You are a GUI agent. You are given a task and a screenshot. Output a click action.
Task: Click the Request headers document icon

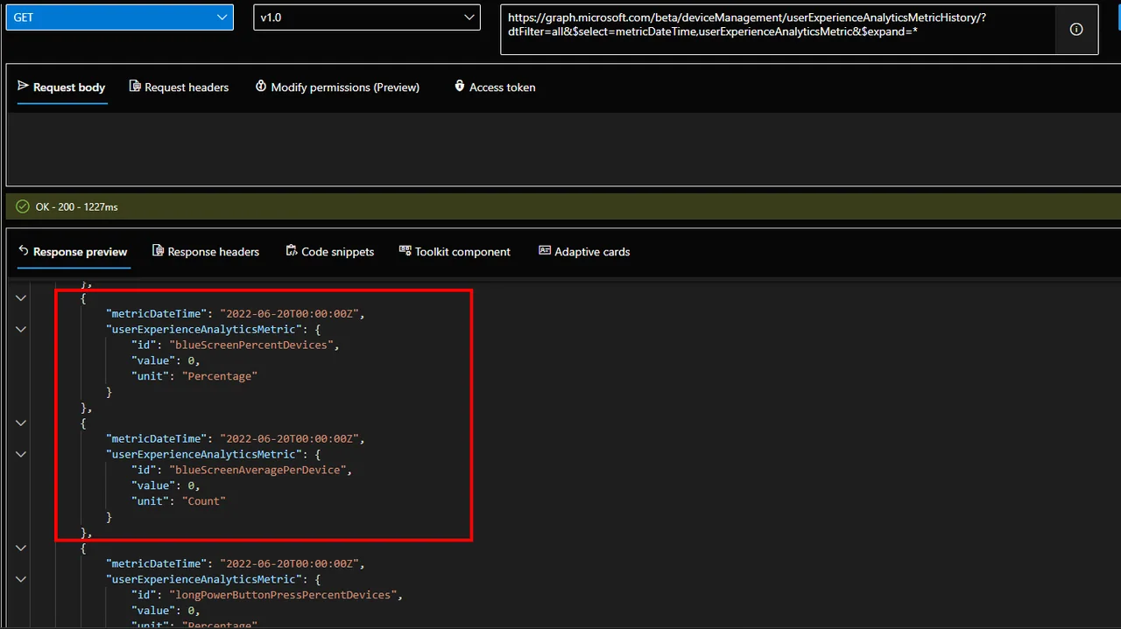pyautogui.click(x=135, y=87)
